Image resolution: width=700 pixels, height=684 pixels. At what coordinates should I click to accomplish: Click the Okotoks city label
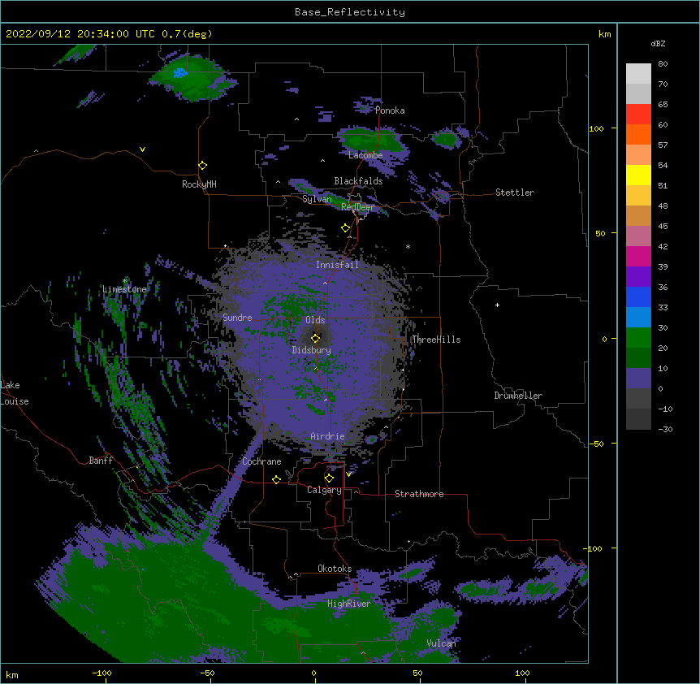coord(335,569)
